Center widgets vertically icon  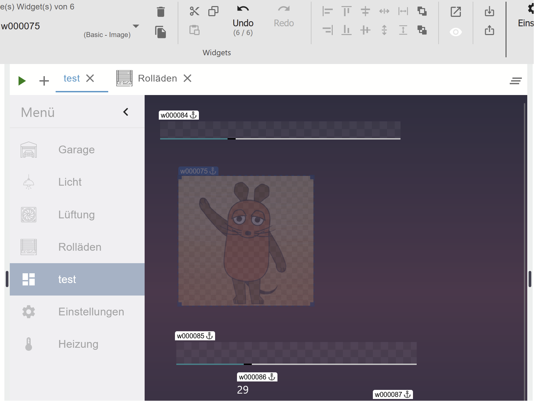(x=365, y=30)
